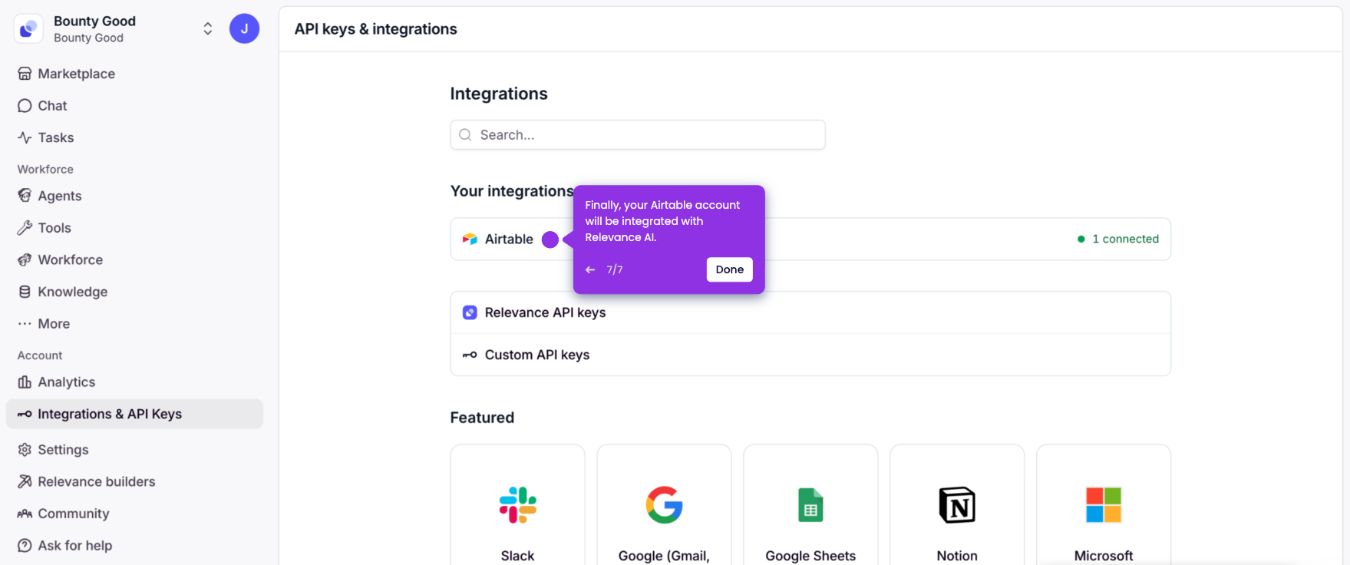This screenshot has width=1350, height=565.
Task: Click the Airtable logo icon
Action: click(470, 240)
